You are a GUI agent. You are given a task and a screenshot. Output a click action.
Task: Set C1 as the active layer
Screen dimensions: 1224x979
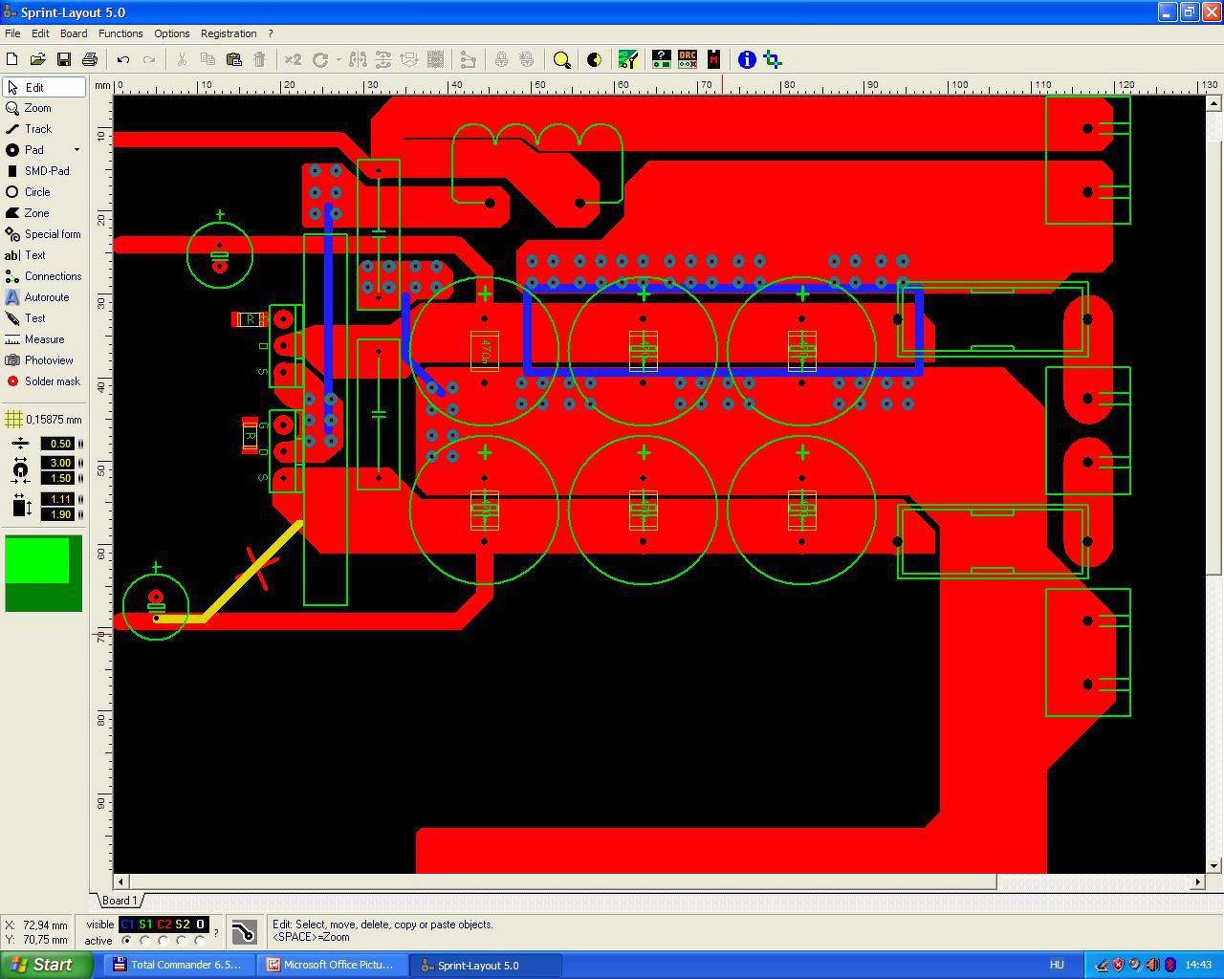[x=127, y=941]
